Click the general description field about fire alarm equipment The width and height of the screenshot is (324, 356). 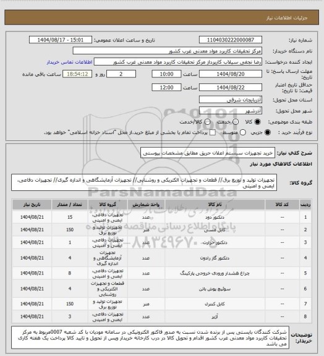click(208, 153)
